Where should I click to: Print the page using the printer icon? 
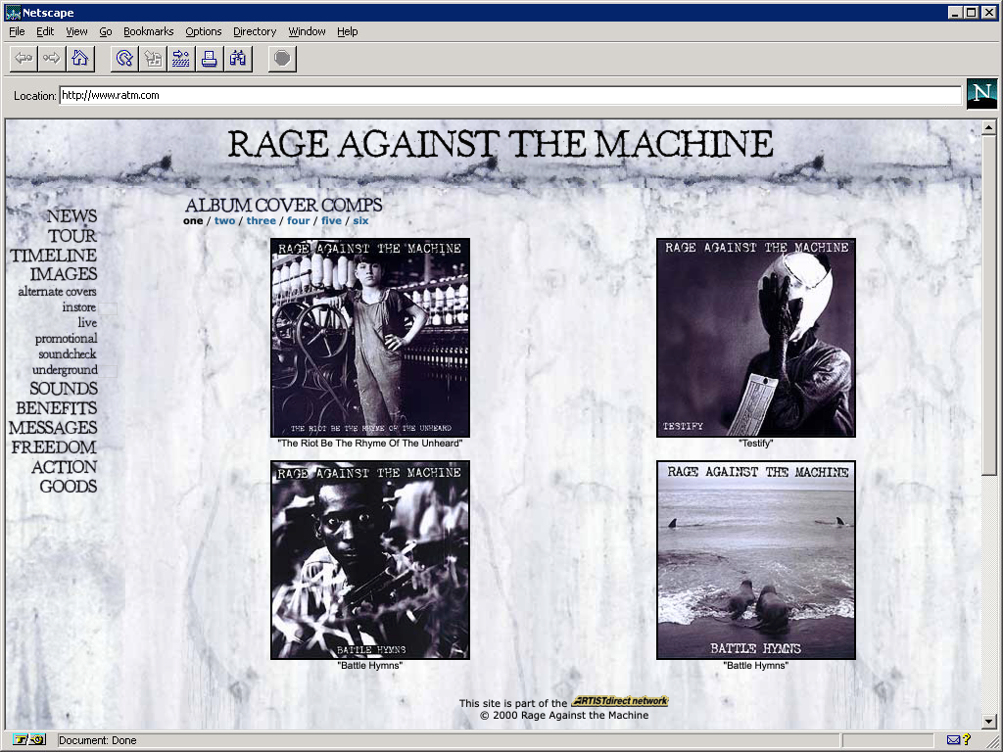tap(210, 59)
